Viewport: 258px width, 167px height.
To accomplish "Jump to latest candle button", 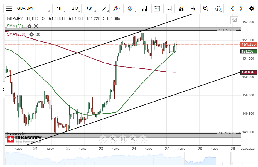I will pos(123,139).
